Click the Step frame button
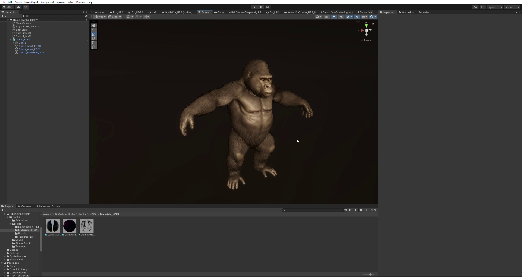 [268, 7]
